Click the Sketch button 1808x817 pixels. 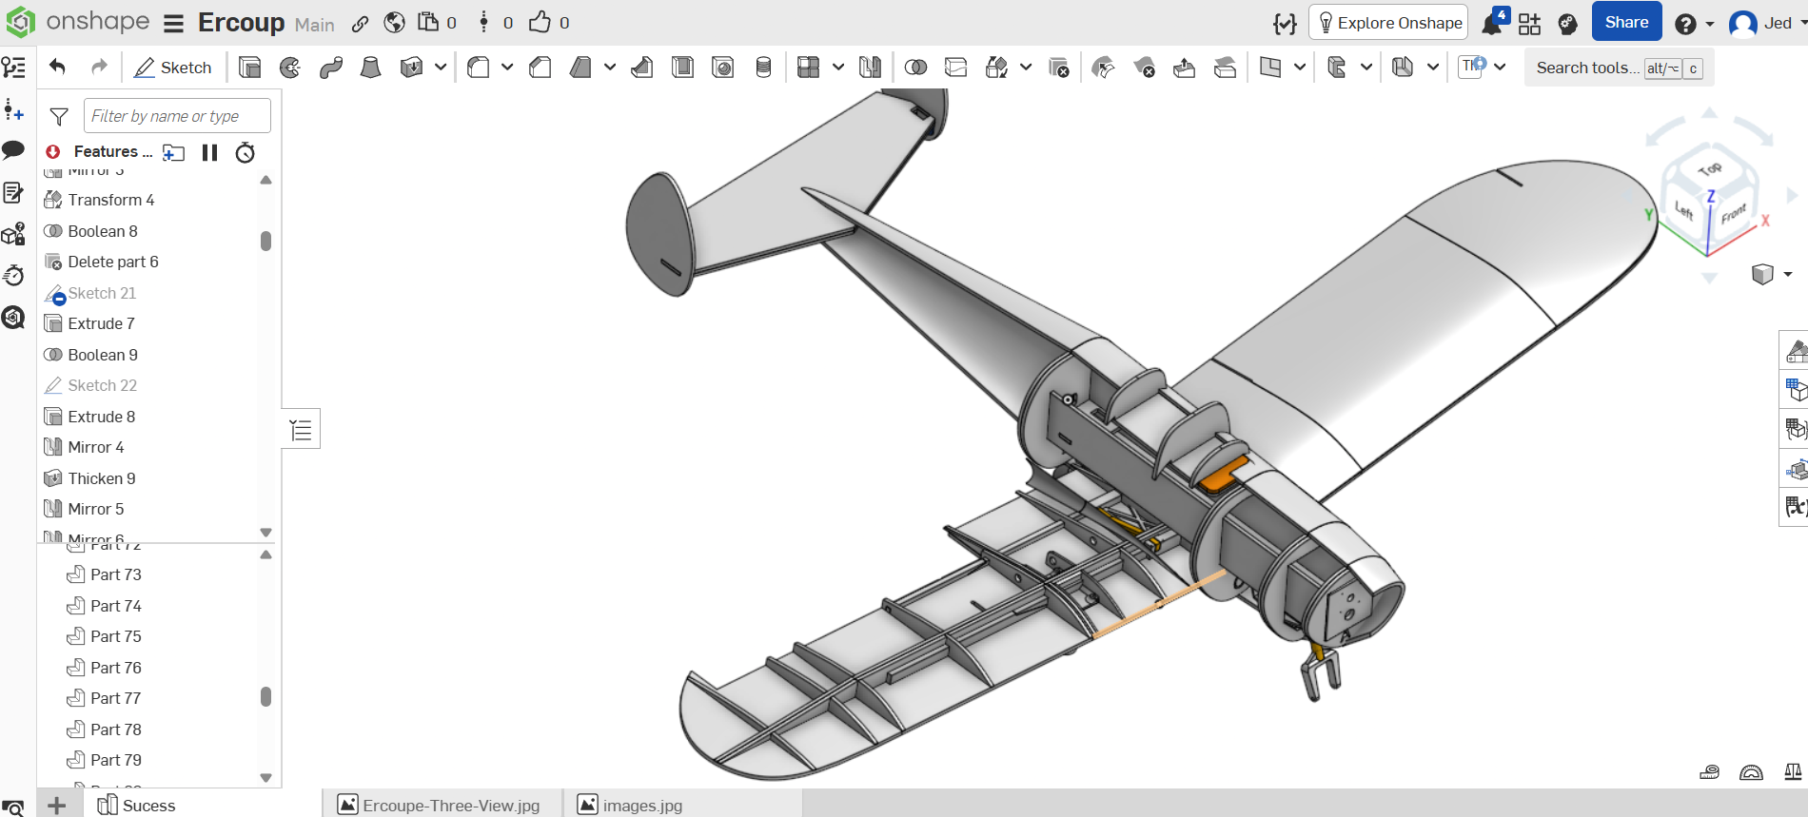pyautogui.click(x=173, y=68)
